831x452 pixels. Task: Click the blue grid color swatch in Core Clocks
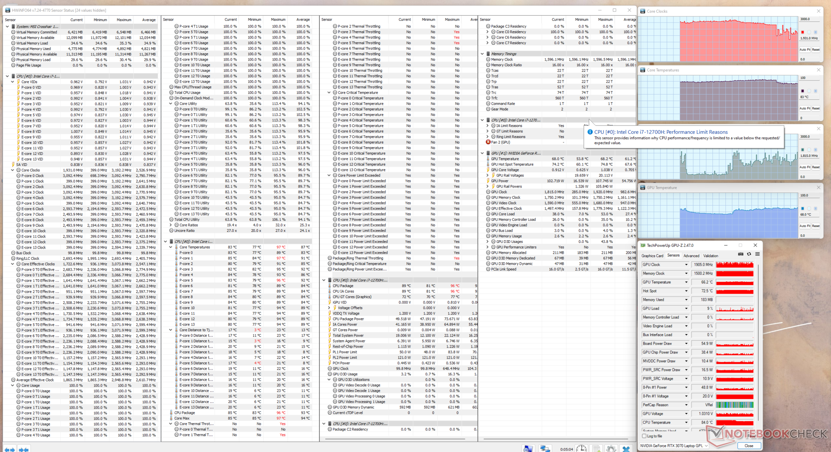[815, 32]
